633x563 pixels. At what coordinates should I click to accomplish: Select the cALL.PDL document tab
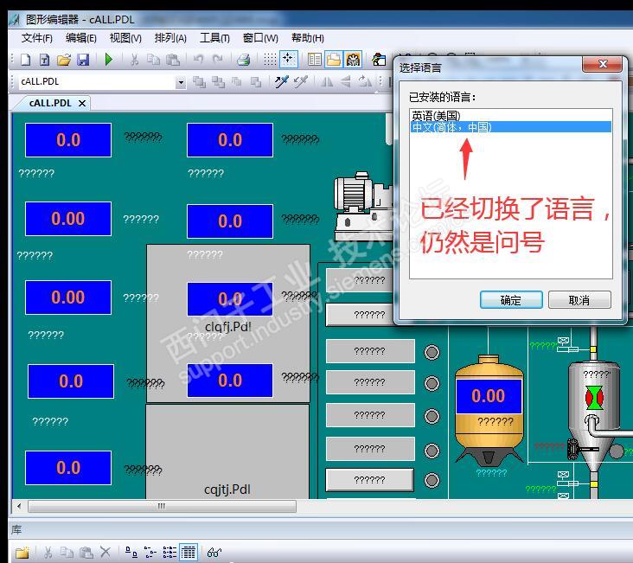(50, 103)
